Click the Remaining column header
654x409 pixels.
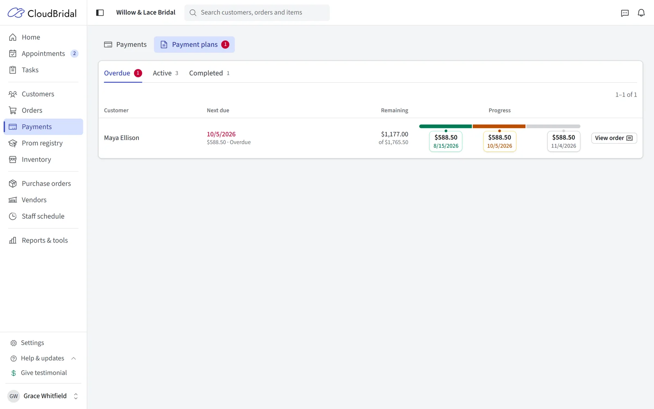(394, 110)
